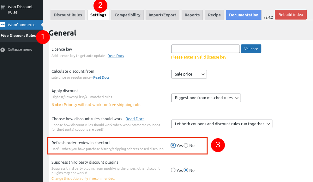Select Yes for Suppress third party discount plugins
The image size is (313, 182).
click(173, 170)
